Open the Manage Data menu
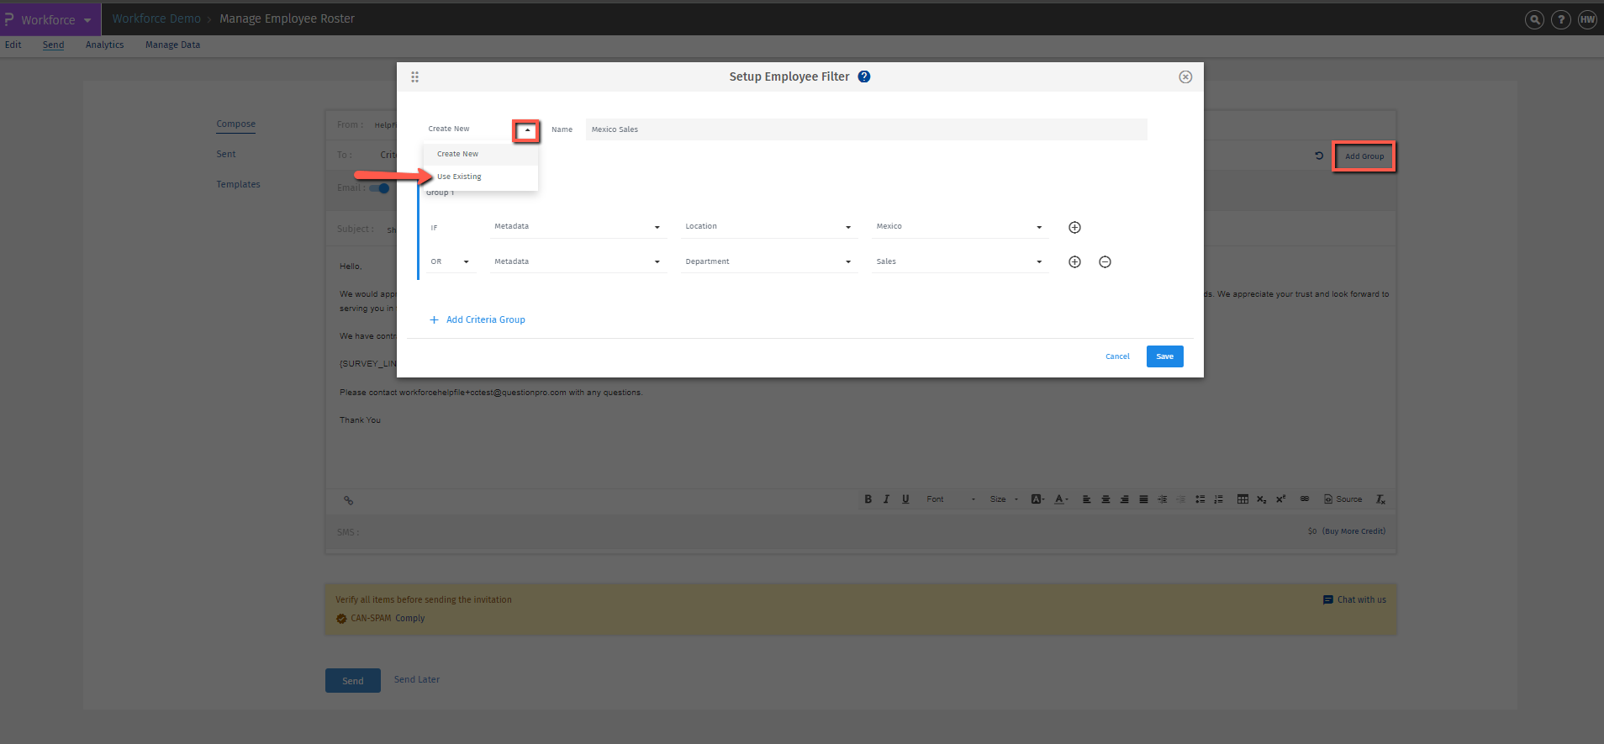1604x744 pixels. click(172, 45)
